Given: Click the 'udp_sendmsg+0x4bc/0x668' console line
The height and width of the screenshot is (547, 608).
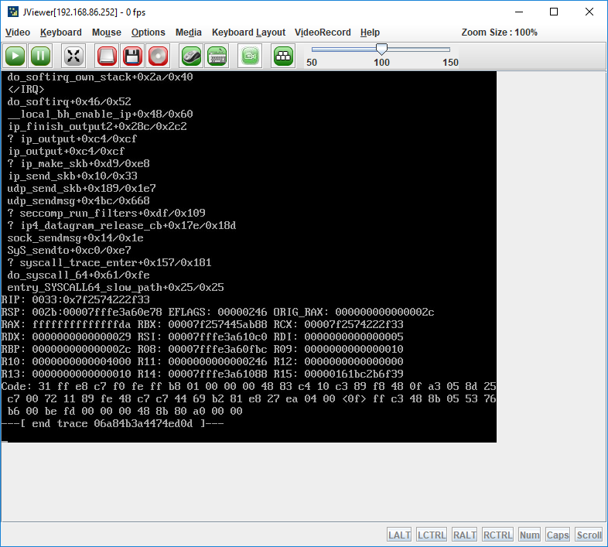Looking at the screenshot, I should click(x=78, y=201).
